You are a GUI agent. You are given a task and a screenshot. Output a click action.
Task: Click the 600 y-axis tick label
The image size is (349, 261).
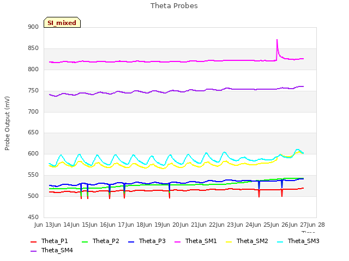[33, 153]
